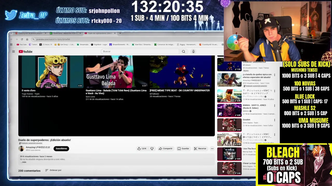Open 'Ordenar por' comment sort dropdown

point(53,170)
